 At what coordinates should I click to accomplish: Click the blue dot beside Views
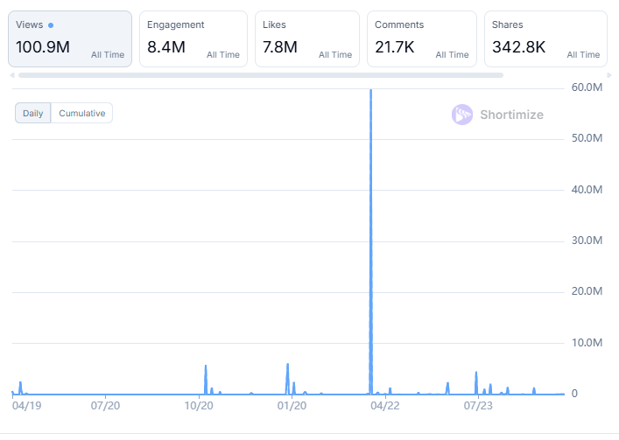[51, 25]
